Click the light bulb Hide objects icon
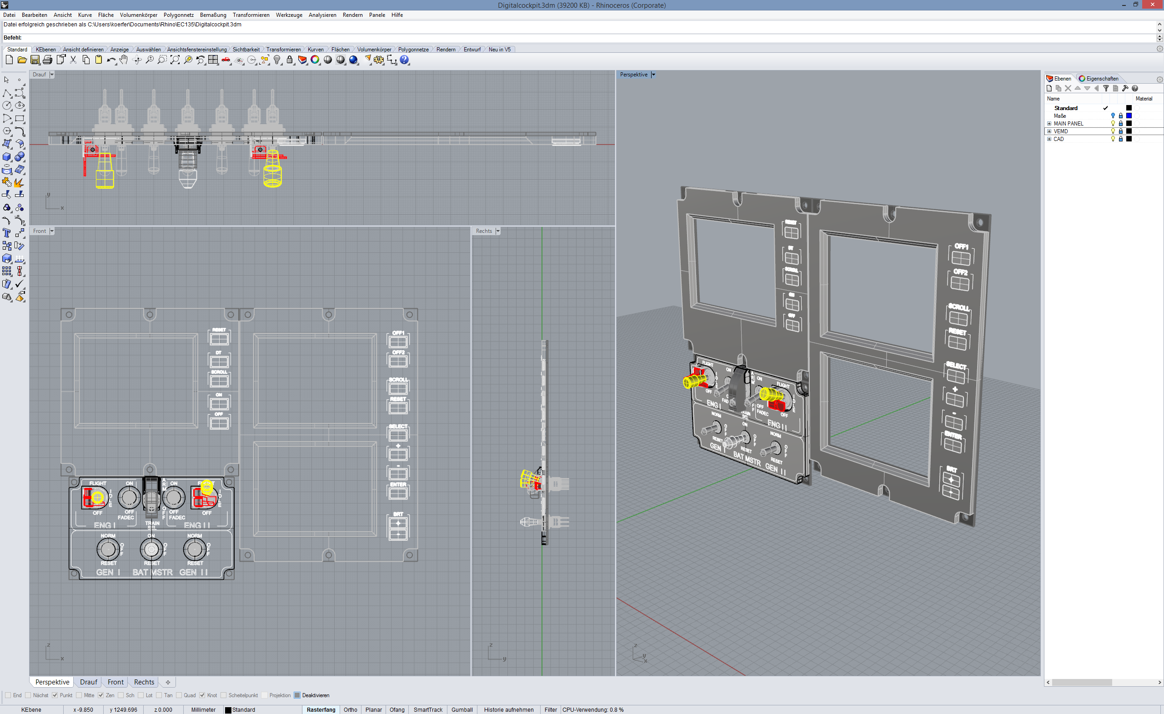Image resolution: width=1164 pixels, height=714 pixels. (x=277, y=60)
